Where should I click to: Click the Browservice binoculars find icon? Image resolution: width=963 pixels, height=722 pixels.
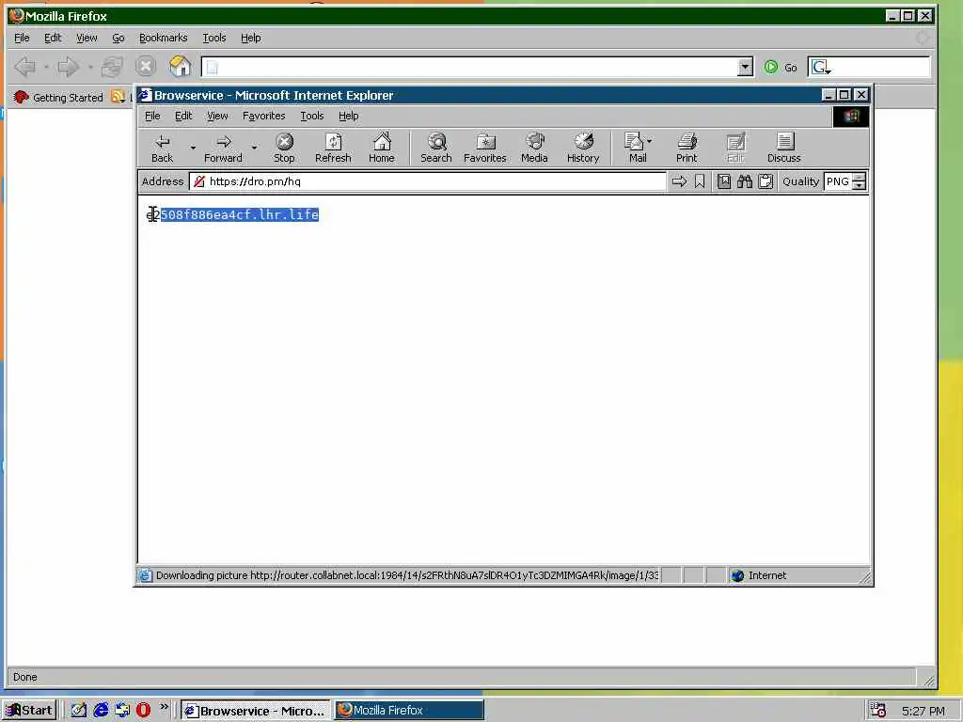click(745, 181)
